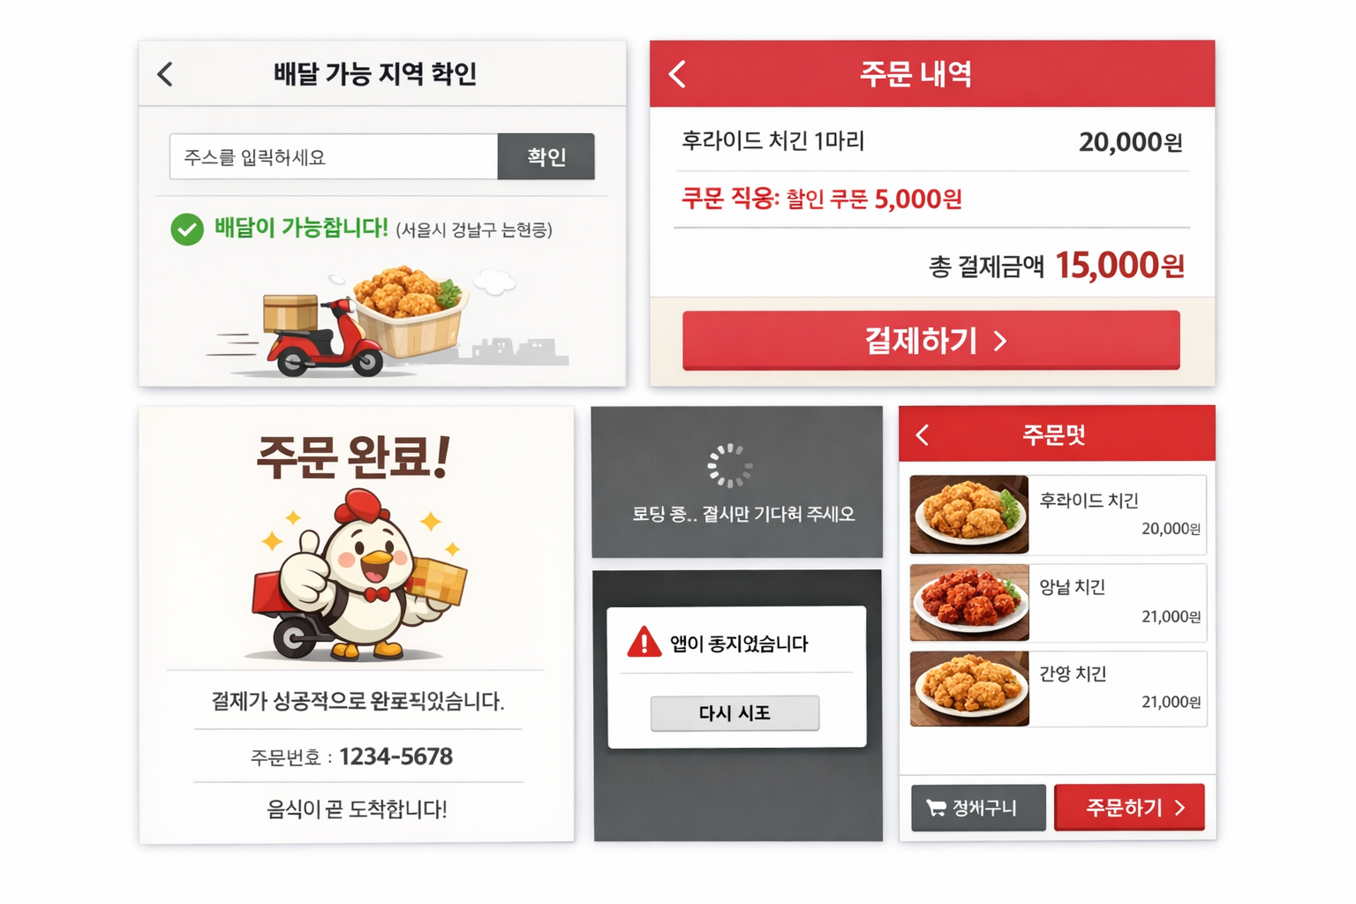Go back from the order menu screen
This screenshot has height=904, width=1356.
923,434
